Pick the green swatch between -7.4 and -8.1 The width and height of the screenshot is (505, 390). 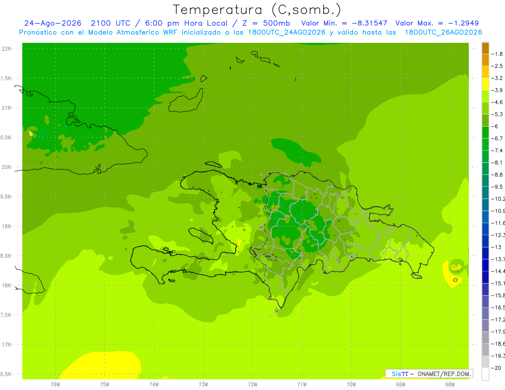click(485, 157)
